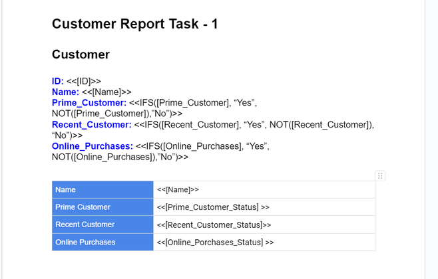
Task: Click the "Recent Customer" table header cell
Action: pos(103,225)
